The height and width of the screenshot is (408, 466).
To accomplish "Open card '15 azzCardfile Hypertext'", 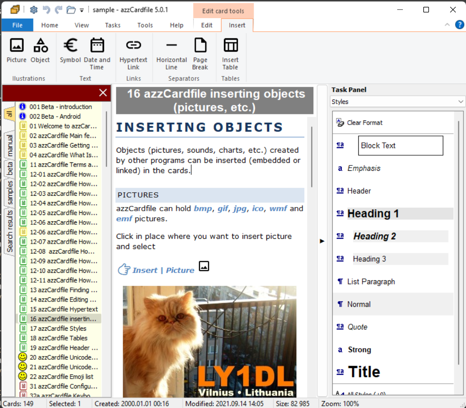I will pyautogui.click(x=63, y=309).
